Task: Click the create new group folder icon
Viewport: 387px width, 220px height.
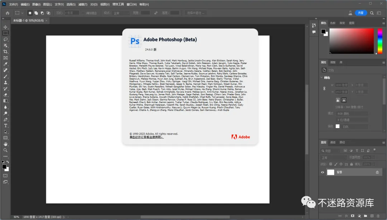Action: [x=365, y=216]
